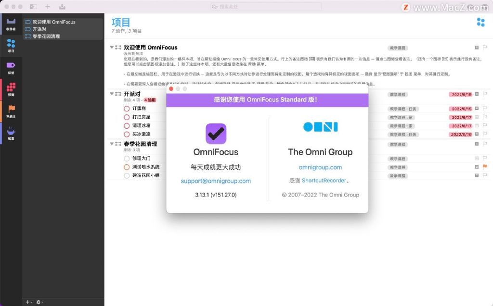Collapse the 欢迎使用 OmniFocus project
Screen dimensions: 493x306
click(112, 47)
